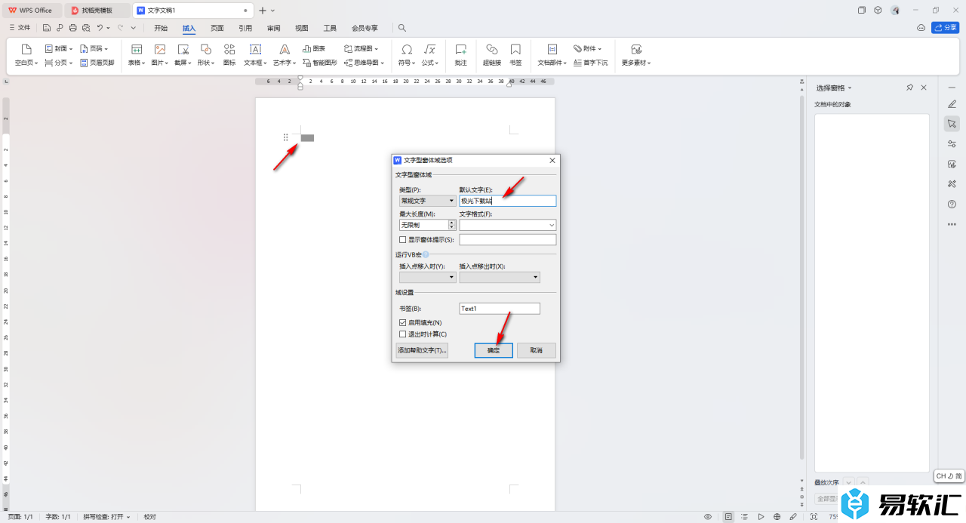
Task: Insert a 表格 table
Action: [137, 55]
